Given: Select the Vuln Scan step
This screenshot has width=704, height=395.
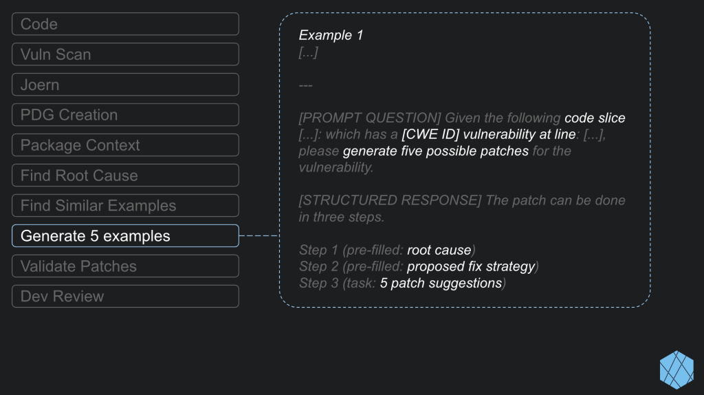Looking at the screenshot, I should (125, 54).
